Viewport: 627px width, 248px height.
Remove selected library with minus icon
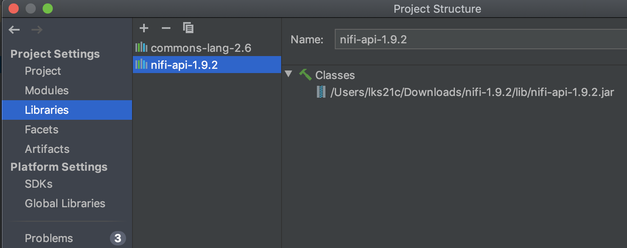166,28
